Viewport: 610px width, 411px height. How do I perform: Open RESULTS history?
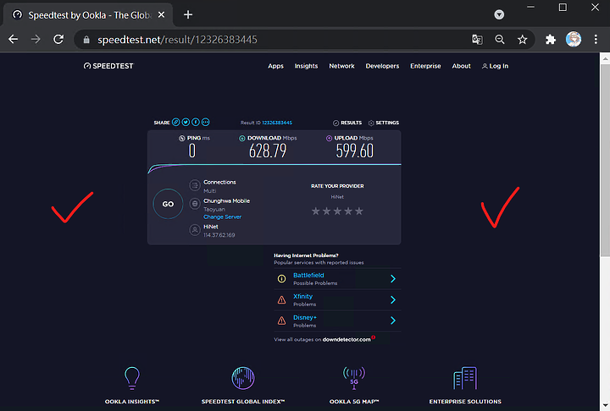pyautogui.click(x=347, y=123)
